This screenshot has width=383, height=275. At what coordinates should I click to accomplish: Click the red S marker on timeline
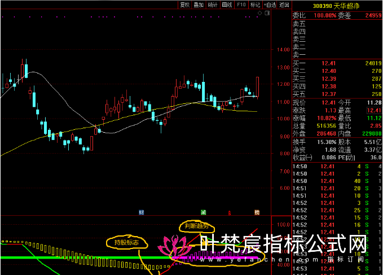pyautogui.click(x=230, y=213)
